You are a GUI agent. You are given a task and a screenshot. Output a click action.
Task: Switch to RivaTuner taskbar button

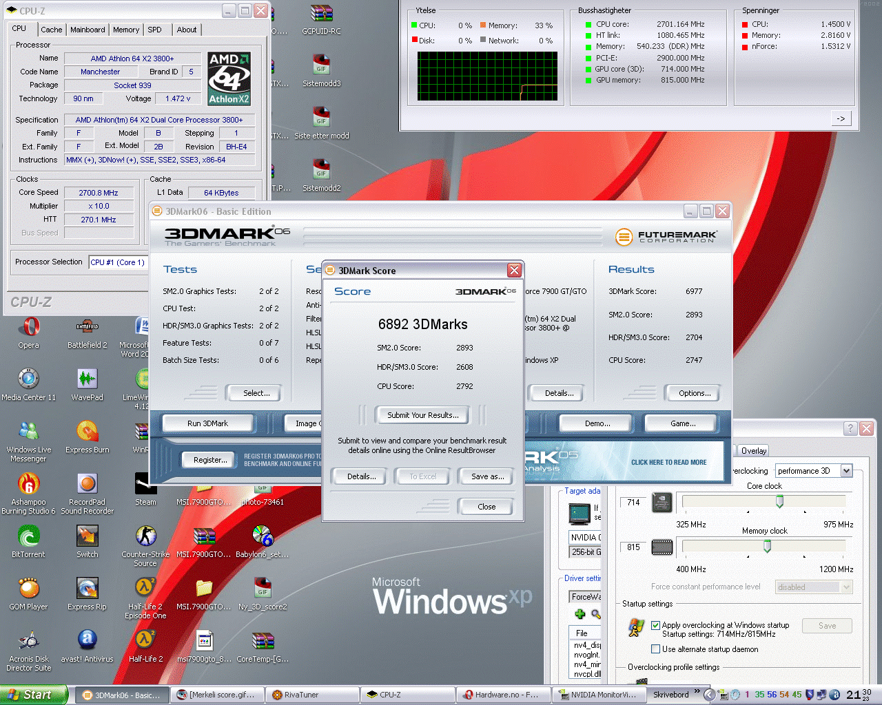coord(314,695)
